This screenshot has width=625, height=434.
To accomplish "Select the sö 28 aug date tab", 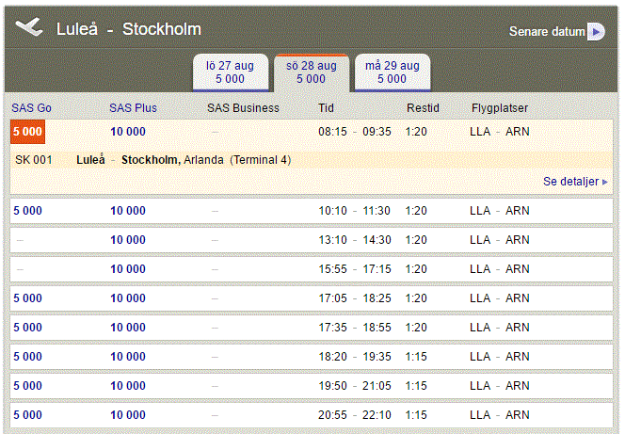I will pyautogui.click(x=311, y=72).
